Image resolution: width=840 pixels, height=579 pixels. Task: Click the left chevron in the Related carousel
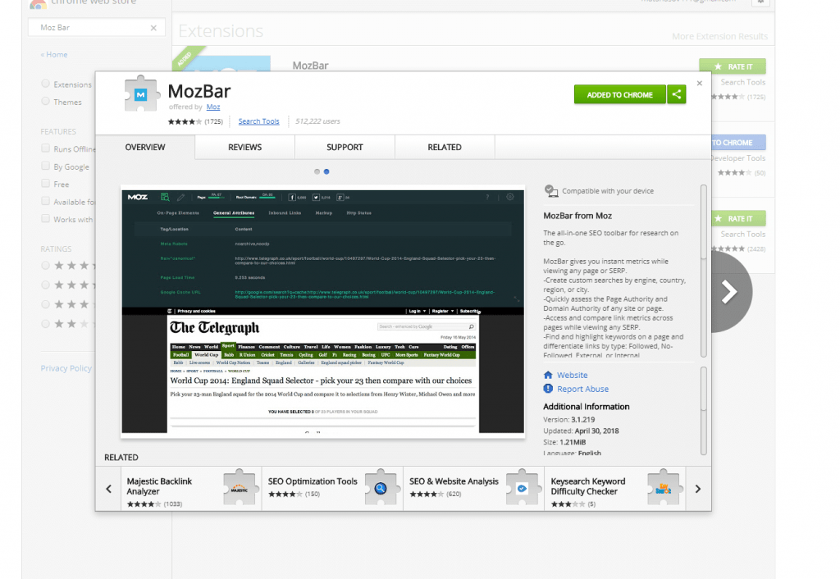click(108, 488)
